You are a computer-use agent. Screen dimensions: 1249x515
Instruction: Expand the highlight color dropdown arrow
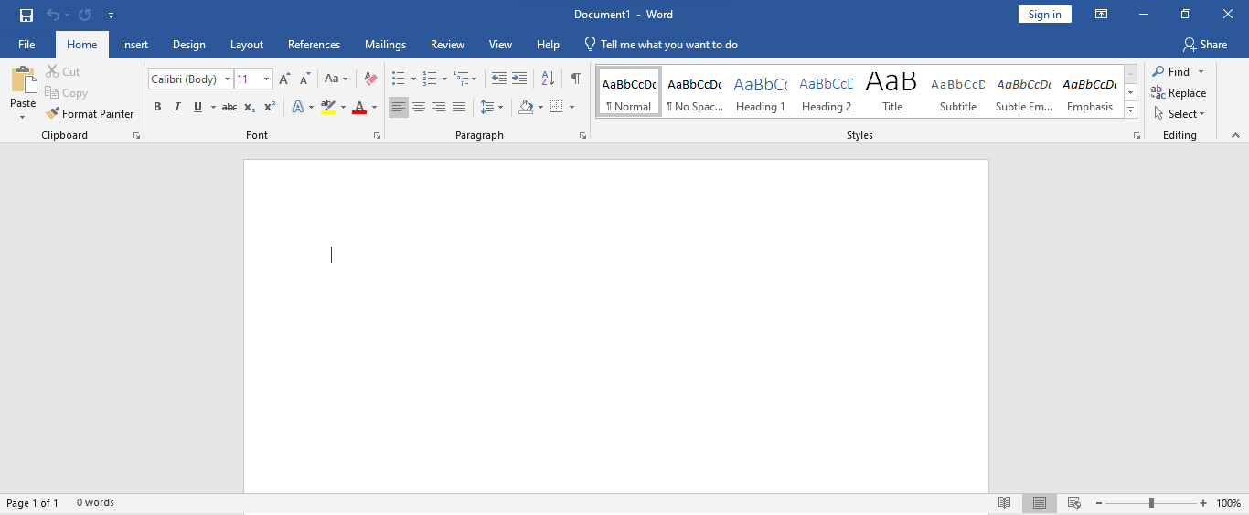point(343,107)
